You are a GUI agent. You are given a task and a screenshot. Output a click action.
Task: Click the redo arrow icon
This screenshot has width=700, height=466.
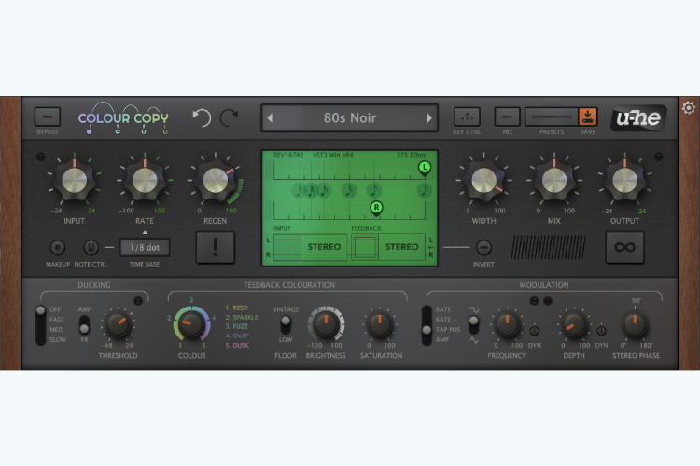tap(229, 118)
